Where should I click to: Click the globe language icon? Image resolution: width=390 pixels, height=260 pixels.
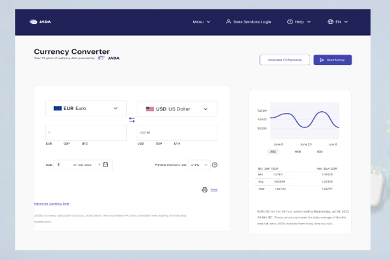point(330,22)
